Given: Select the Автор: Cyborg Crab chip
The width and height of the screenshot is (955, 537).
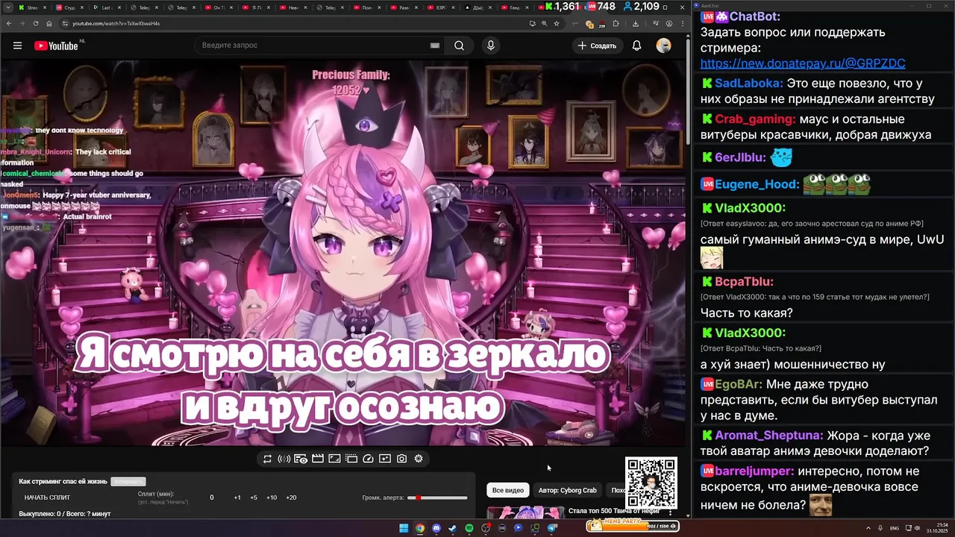Looking at the screenshot, I should click(568, 490).
